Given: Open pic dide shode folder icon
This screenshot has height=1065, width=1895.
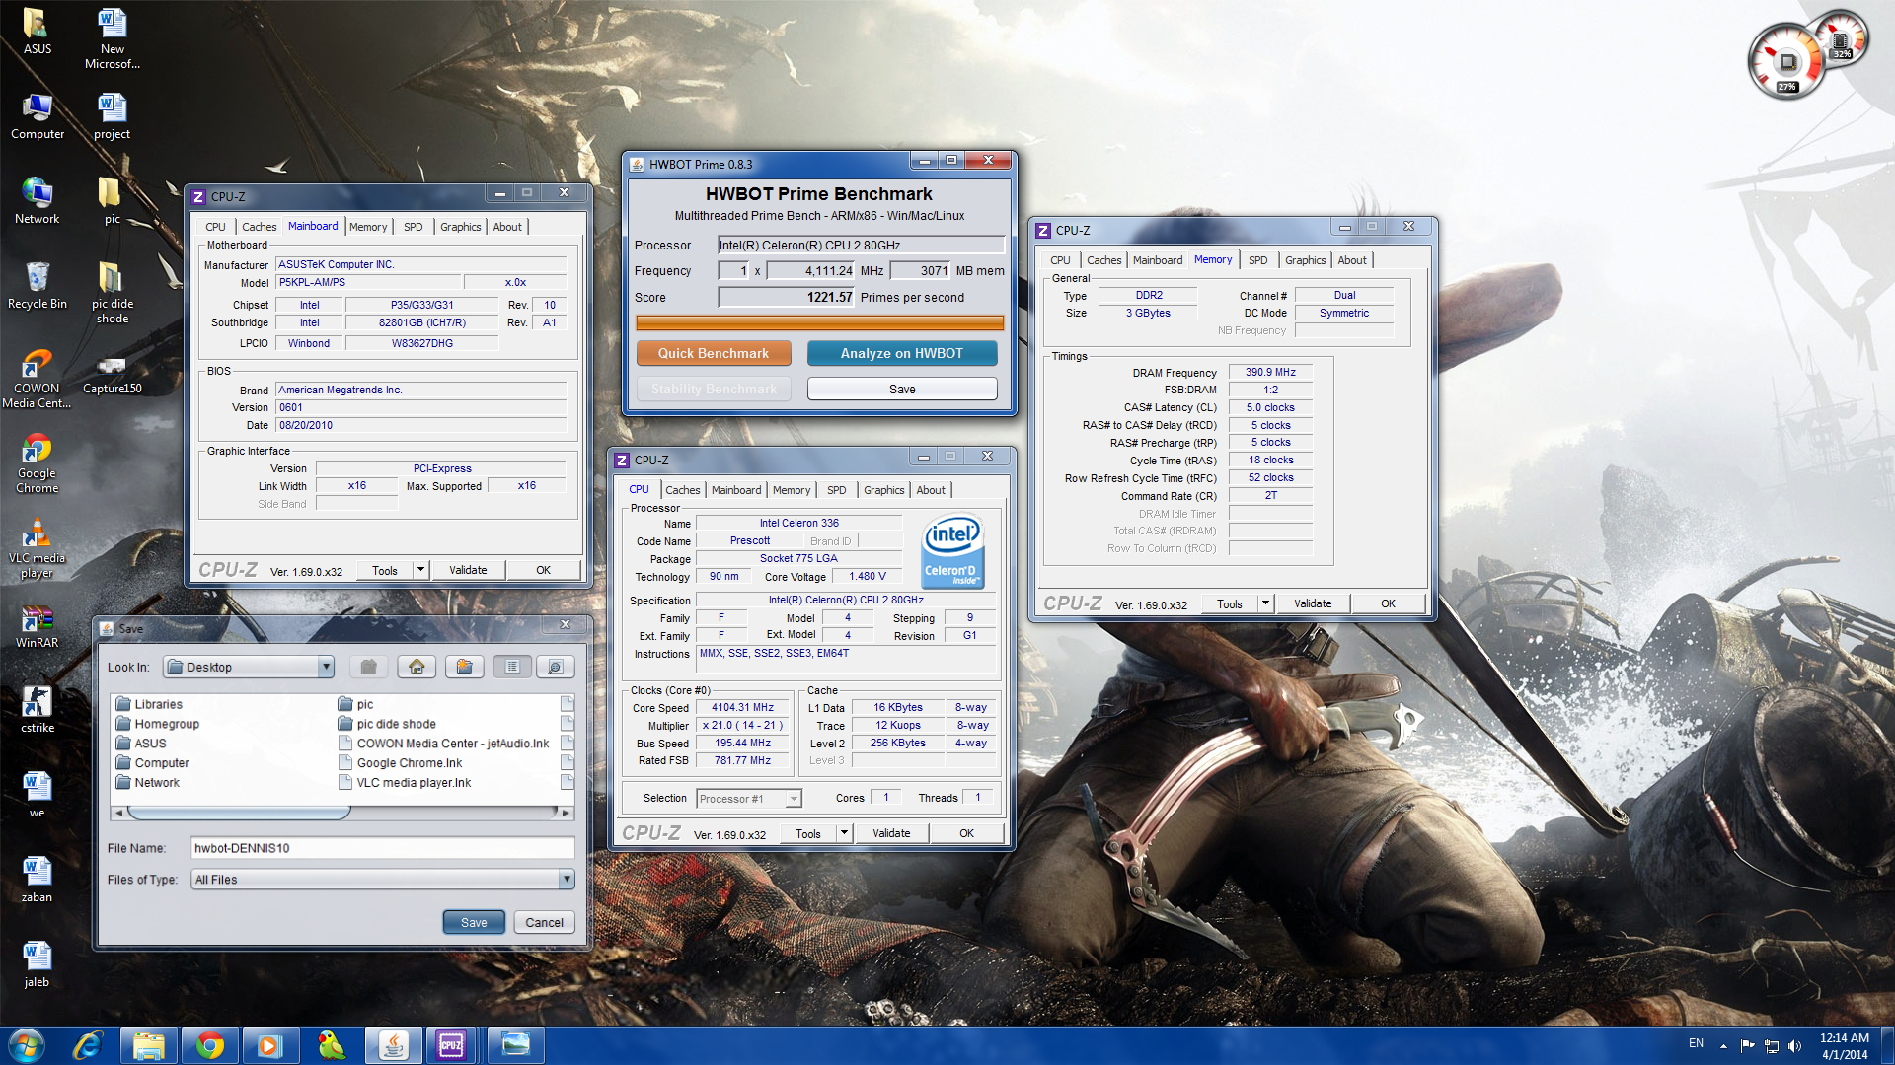Looking at the screenshot, I should (113, 293).
